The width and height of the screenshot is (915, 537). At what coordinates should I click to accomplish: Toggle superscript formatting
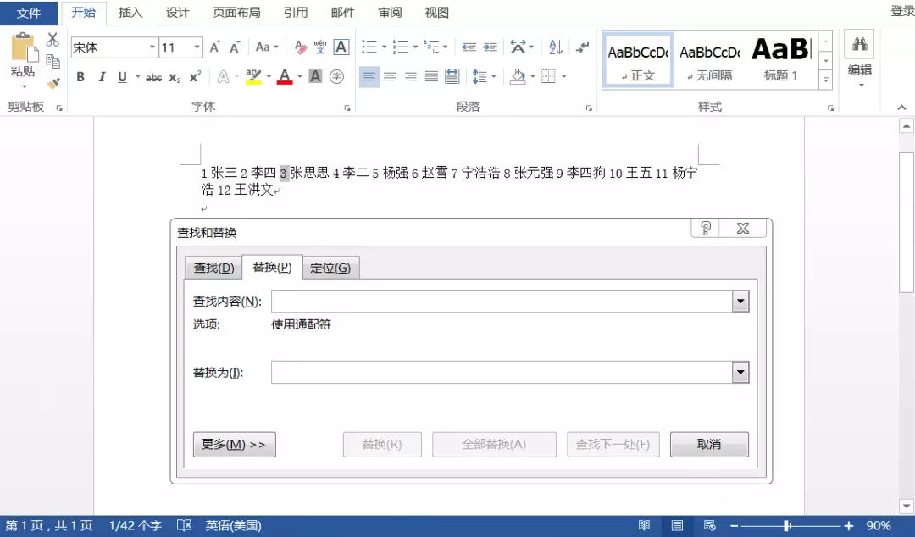pyautogui.click(x=195, y=76)
